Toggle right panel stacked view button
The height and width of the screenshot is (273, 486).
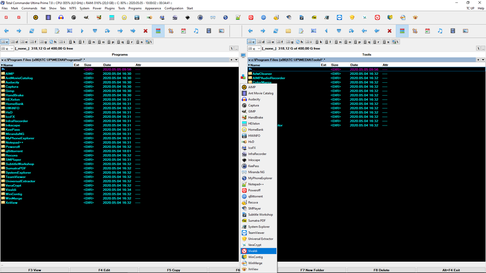(x=402, y=31)
